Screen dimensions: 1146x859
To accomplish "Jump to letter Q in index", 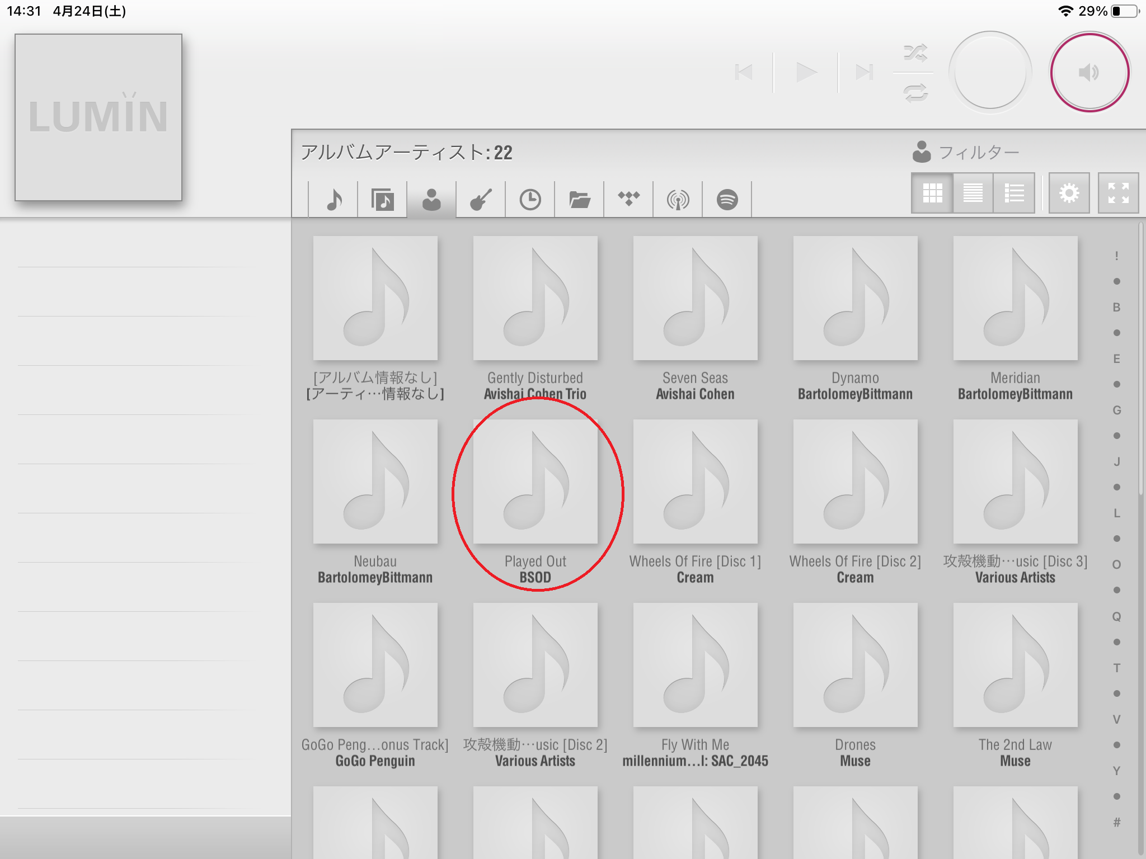I will (1116, 616).
